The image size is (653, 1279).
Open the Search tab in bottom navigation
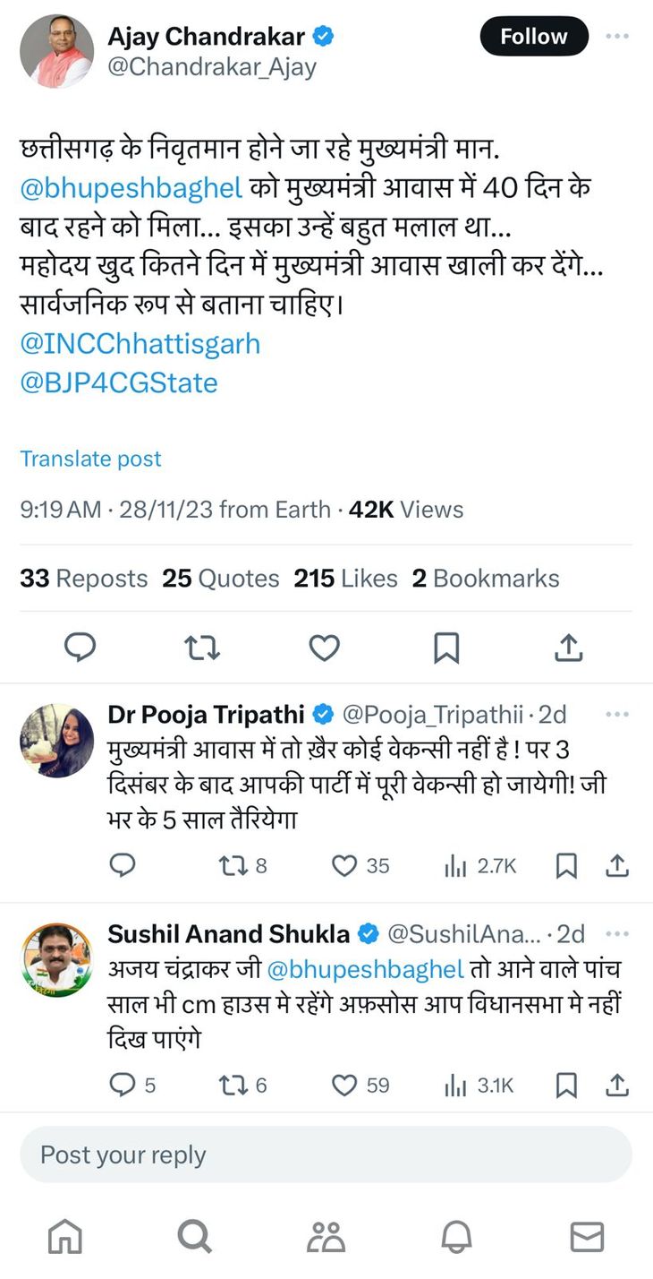[194, 1237]
